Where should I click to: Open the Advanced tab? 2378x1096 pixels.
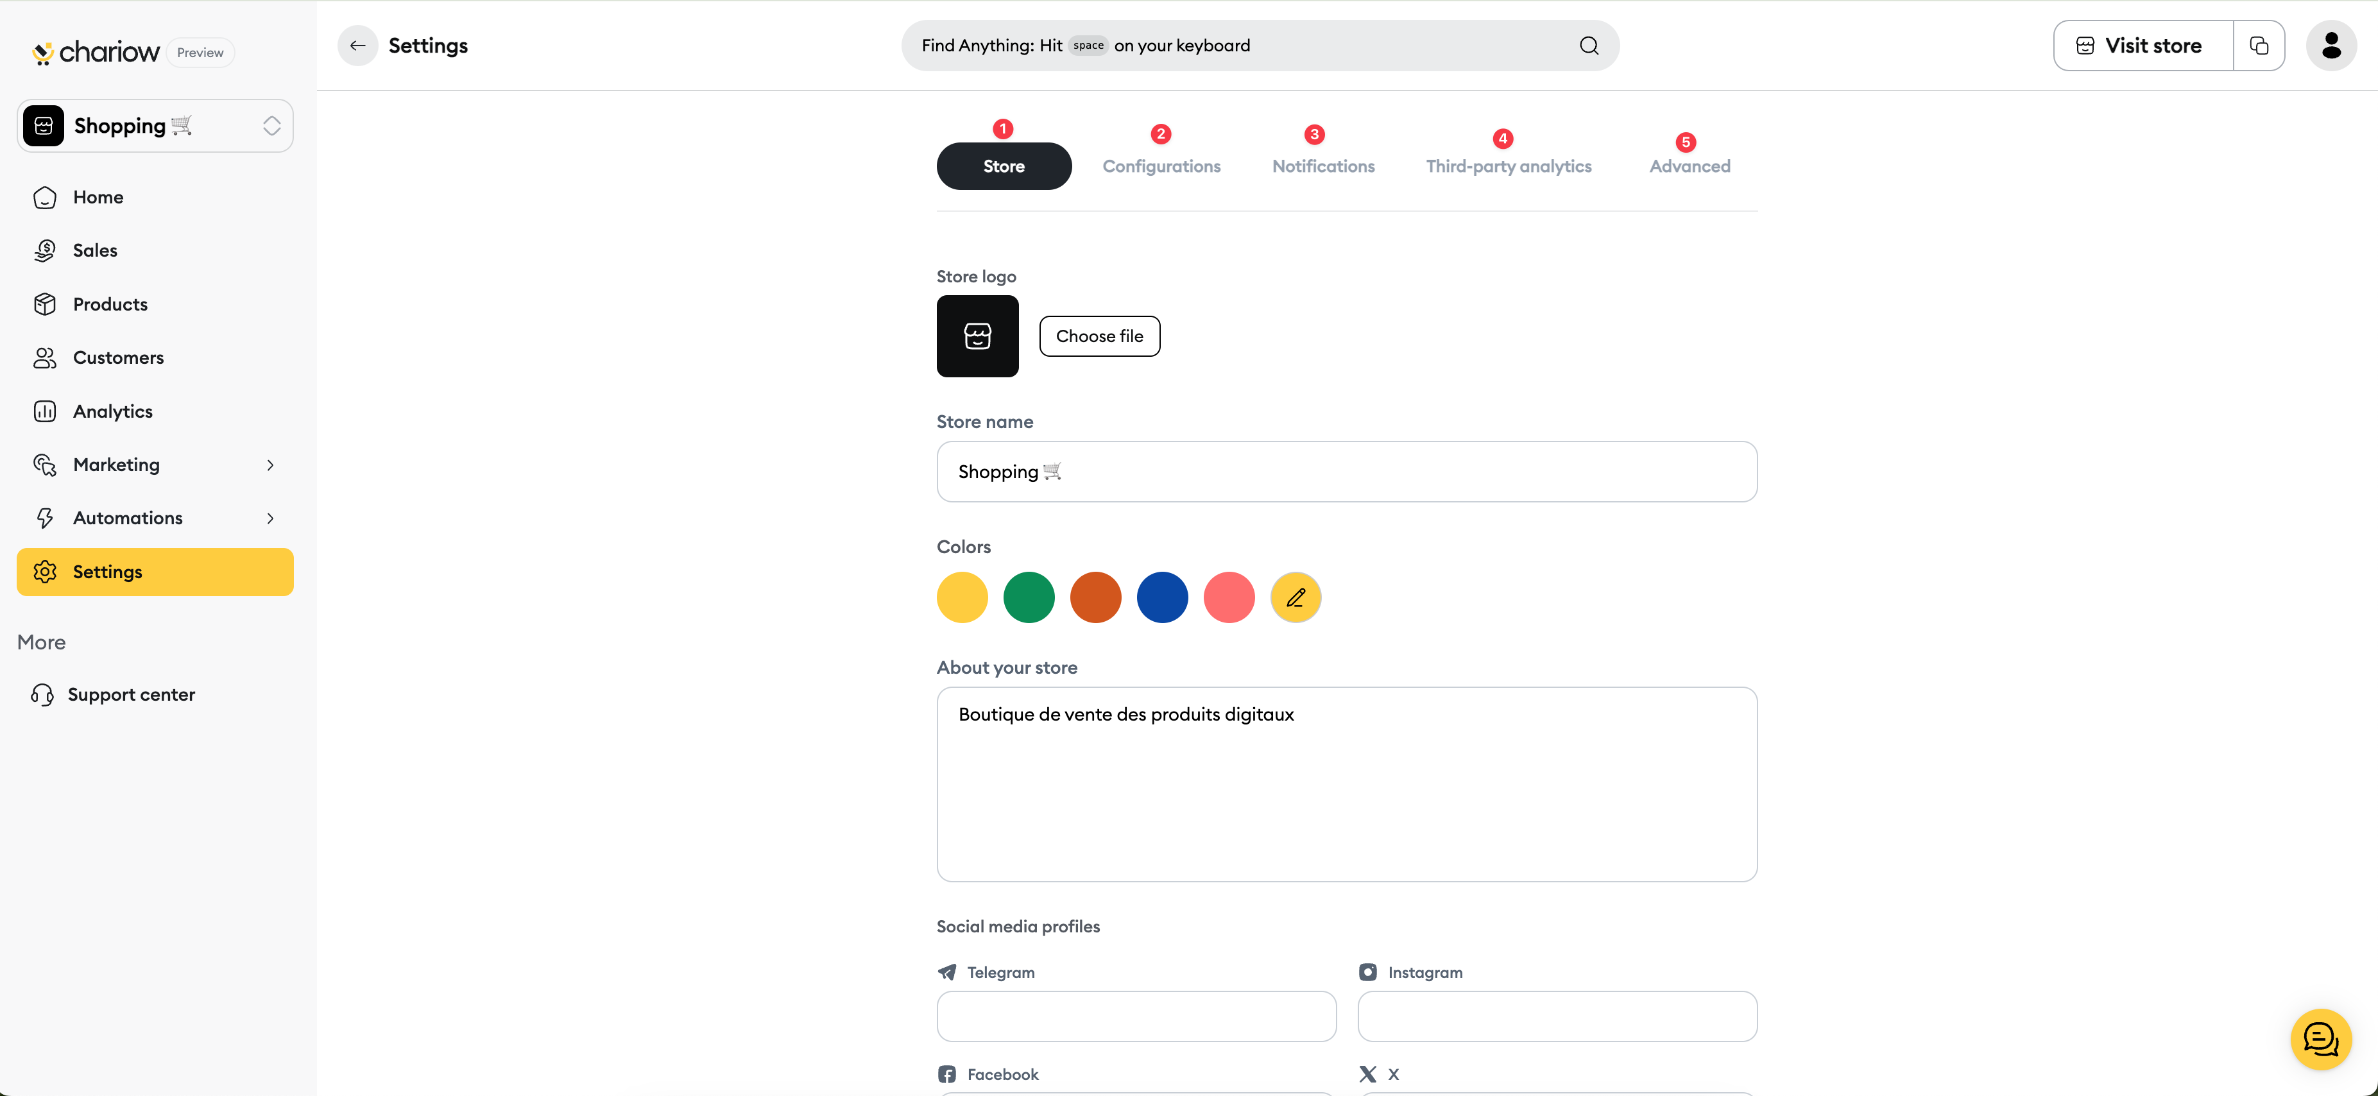pyautogui.click(x=1689, y=166)
